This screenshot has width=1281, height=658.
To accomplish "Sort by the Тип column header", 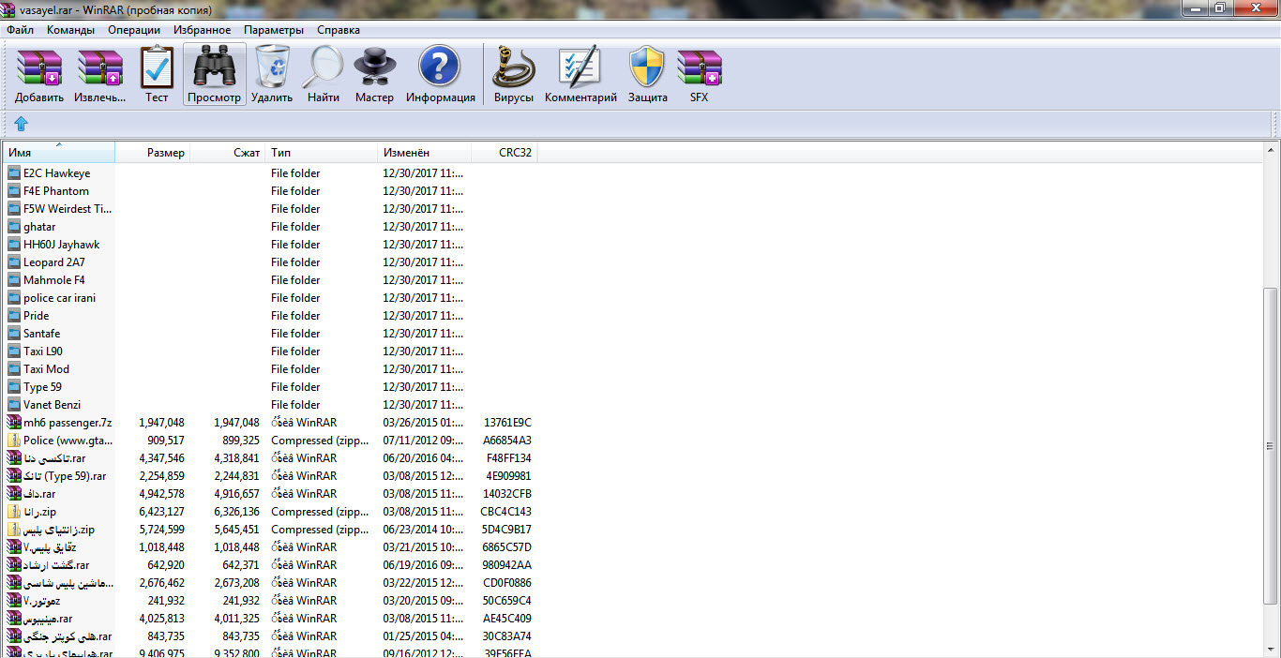I will [x=322, y=153].
